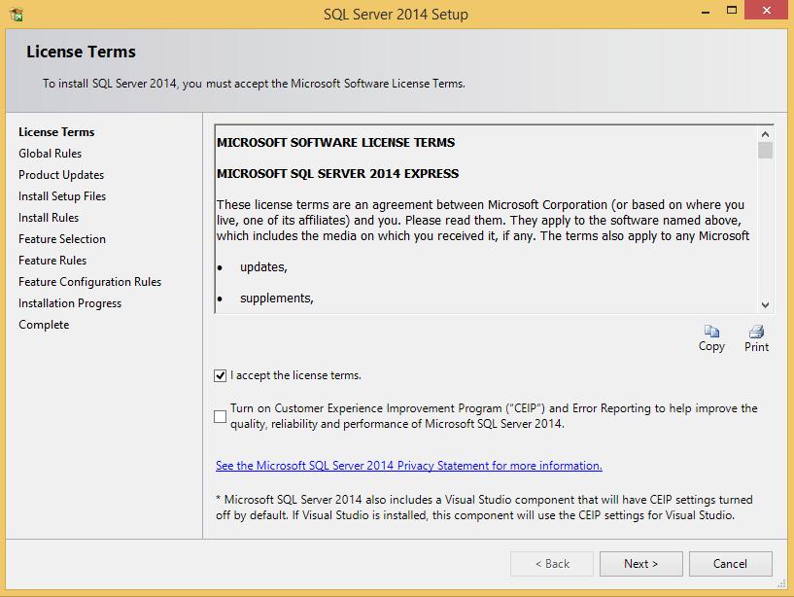Select Installation Progress step in sidebar
Screen dimensions: 794x597
click(70, 303)
